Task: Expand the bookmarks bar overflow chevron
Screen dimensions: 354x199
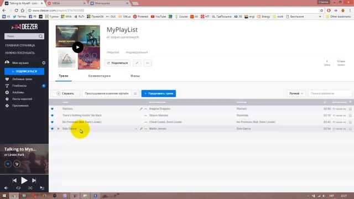Action: tap(320, 17)
